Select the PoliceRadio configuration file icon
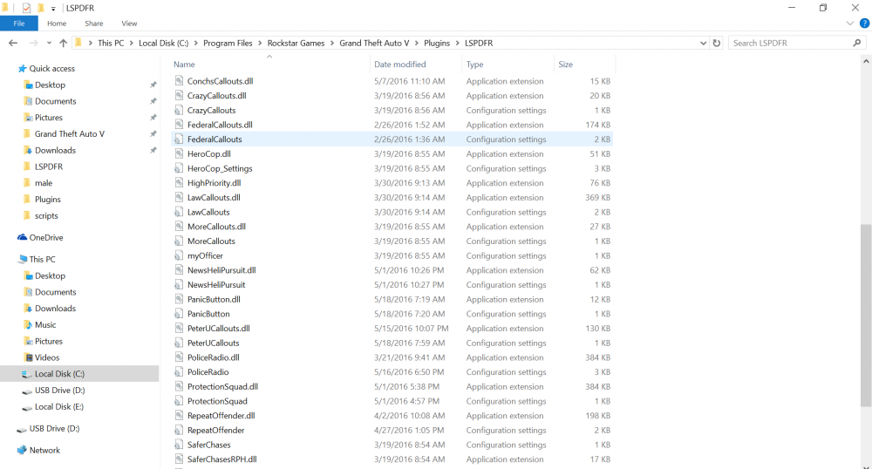This screenshot has width=872, height=469. click(179, 371)
